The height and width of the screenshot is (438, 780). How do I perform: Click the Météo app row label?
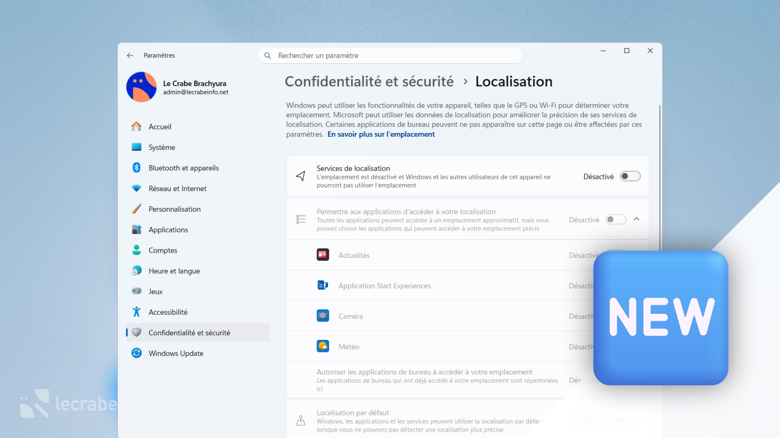pyautogui.click(x=349, y=347)
